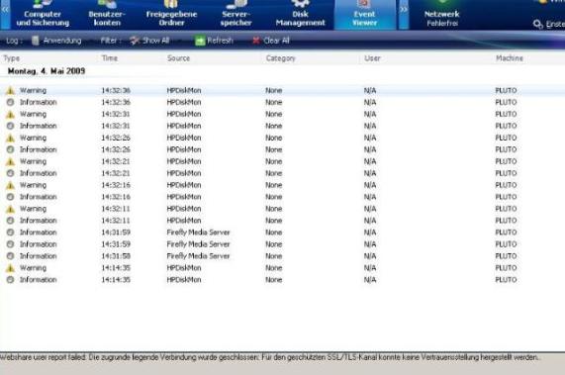
Task: Open the Einstellungen settings icon
Action: tap(538, 24)
